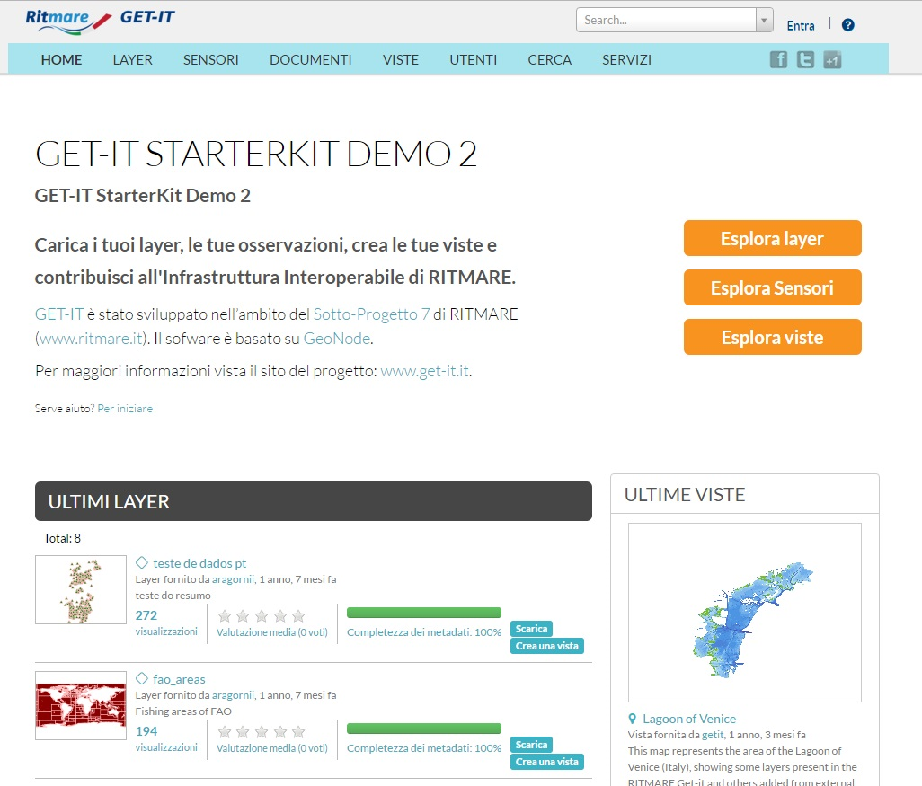Open the fao_areas map thumbnail
The width and height of the screenshot is (922, 786).
click(x=81, y=705)
